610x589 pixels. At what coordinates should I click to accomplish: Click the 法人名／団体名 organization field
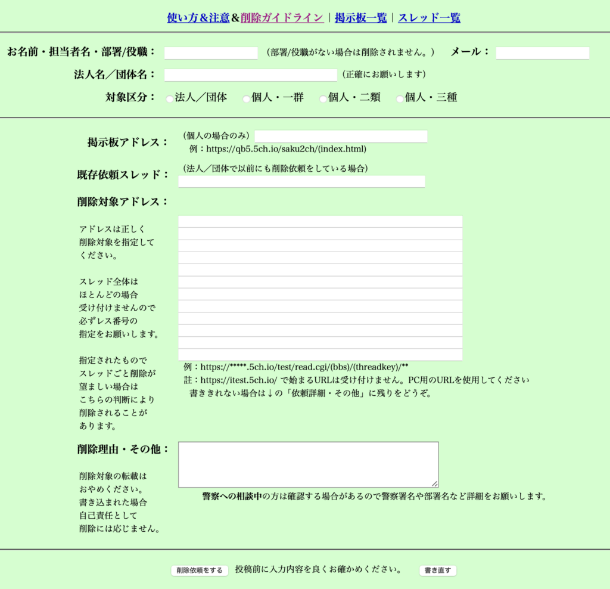250,75
